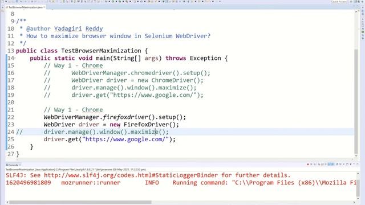Viewport: 365px width, 205px height.
Task: Click timestamp '1620496981809' in Console output
Action: click(x=28, y=183)
